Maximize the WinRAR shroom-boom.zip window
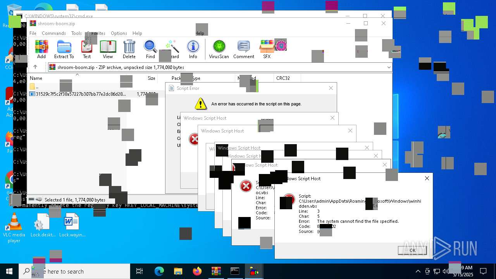Image resolution: width=496 pixels, height=279 pixels. pyautogui.click(x=365, y=23)
